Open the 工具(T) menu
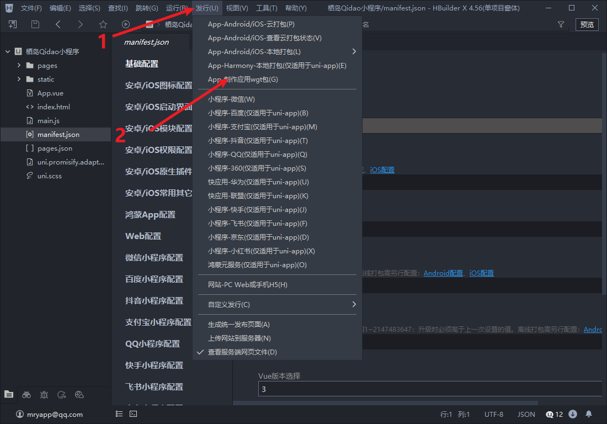The height and width of the screenshot is (424, 607). click(x=267, y=8)
